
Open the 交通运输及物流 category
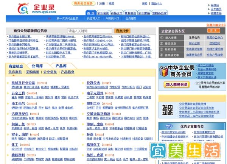click(x=98, y=114)
